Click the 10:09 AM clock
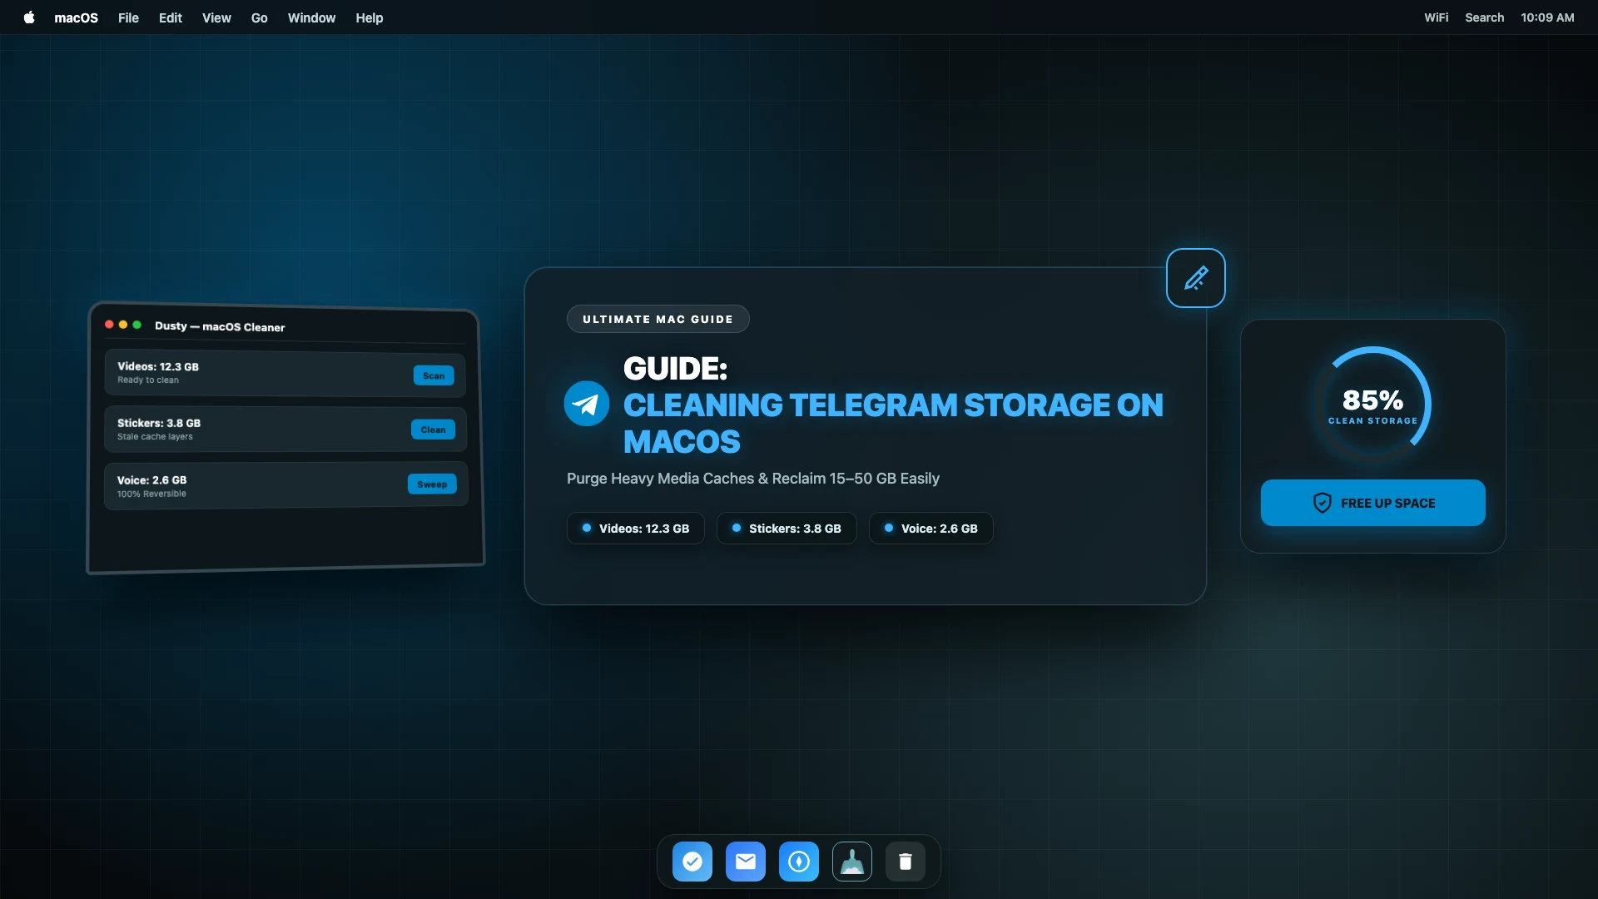1598x899 pixels. [1547, 17]
